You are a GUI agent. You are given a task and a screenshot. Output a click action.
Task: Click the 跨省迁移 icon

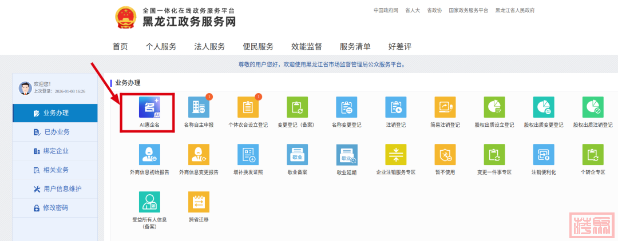199,202
